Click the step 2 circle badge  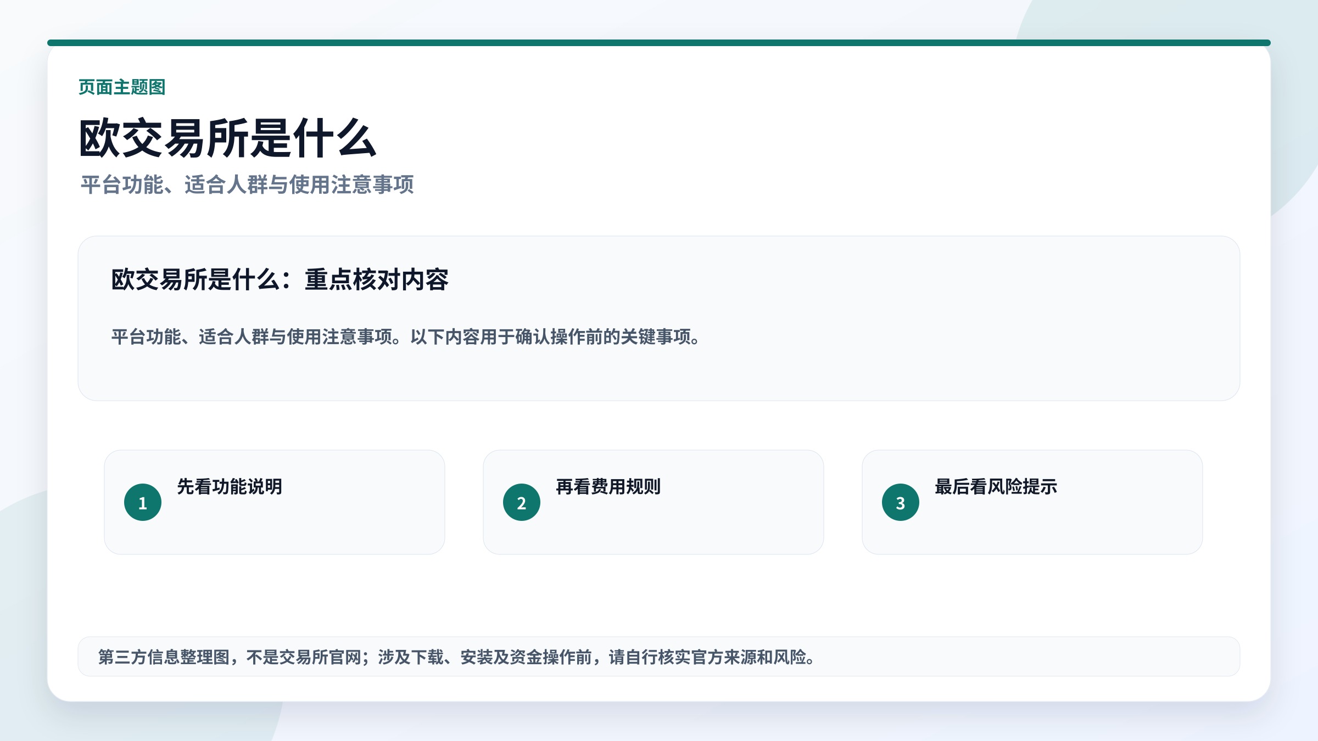(522, 502)
